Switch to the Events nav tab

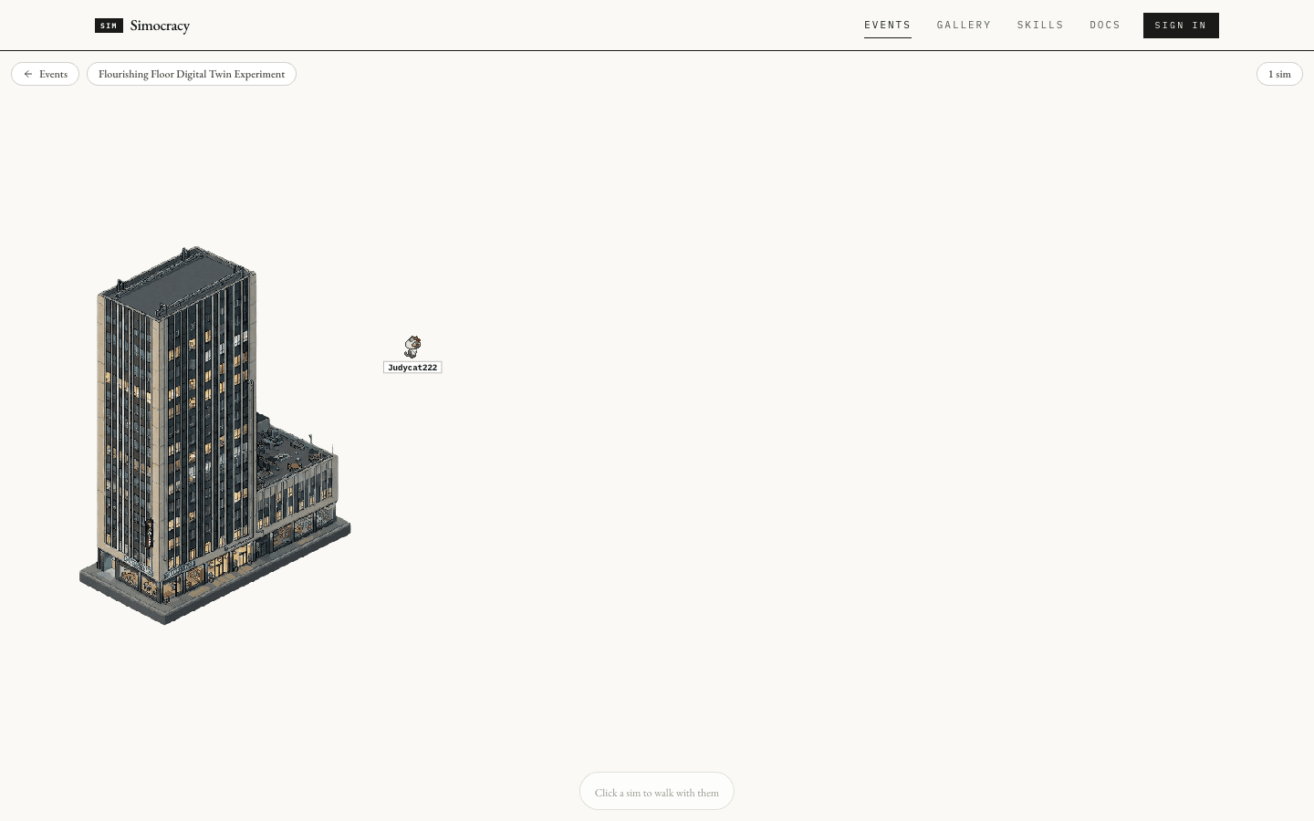tap(888, 26)
